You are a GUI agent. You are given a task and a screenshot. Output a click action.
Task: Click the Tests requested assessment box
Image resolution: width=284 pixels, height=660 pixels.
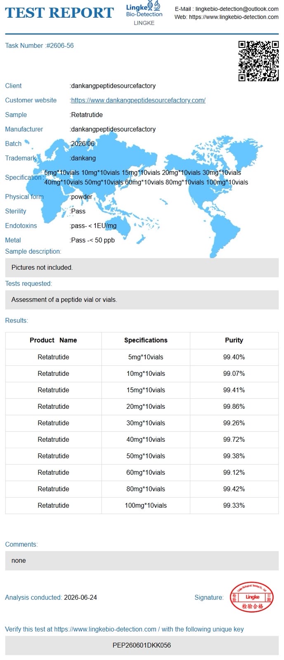[x=142, y=299]
